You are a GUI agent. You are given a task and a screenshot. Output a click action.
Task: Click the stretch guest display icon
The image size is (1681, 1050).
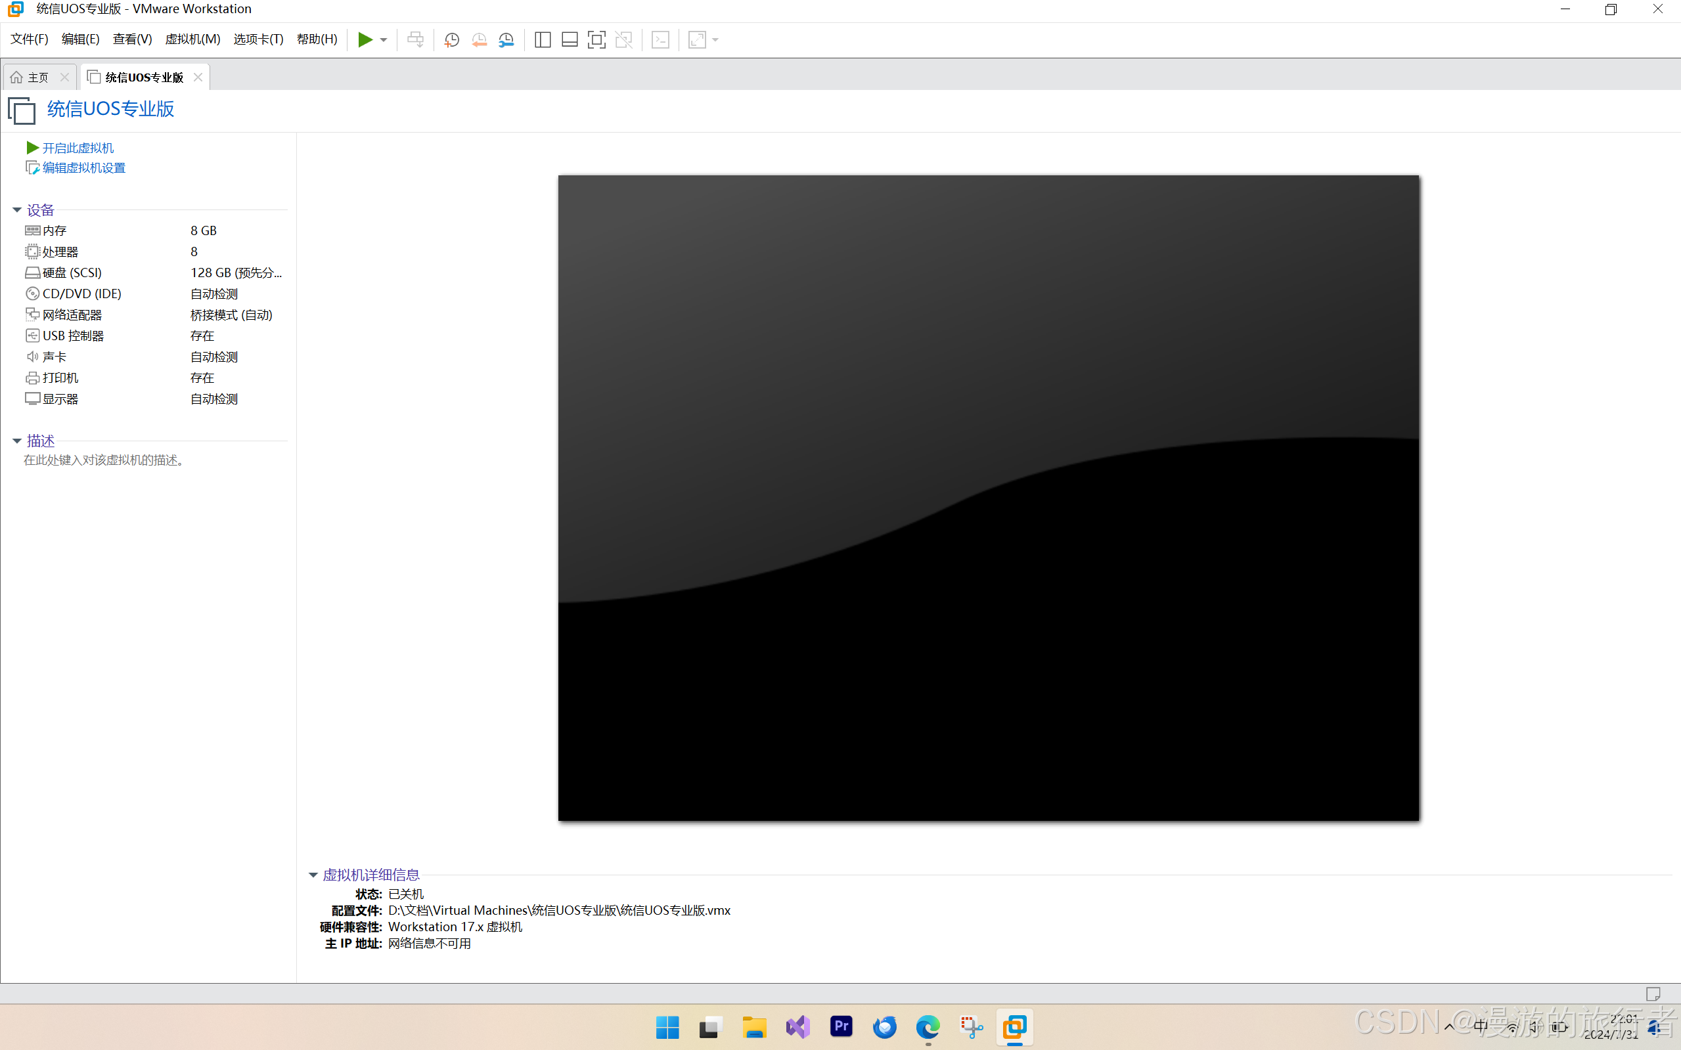[x=697, y=39]
